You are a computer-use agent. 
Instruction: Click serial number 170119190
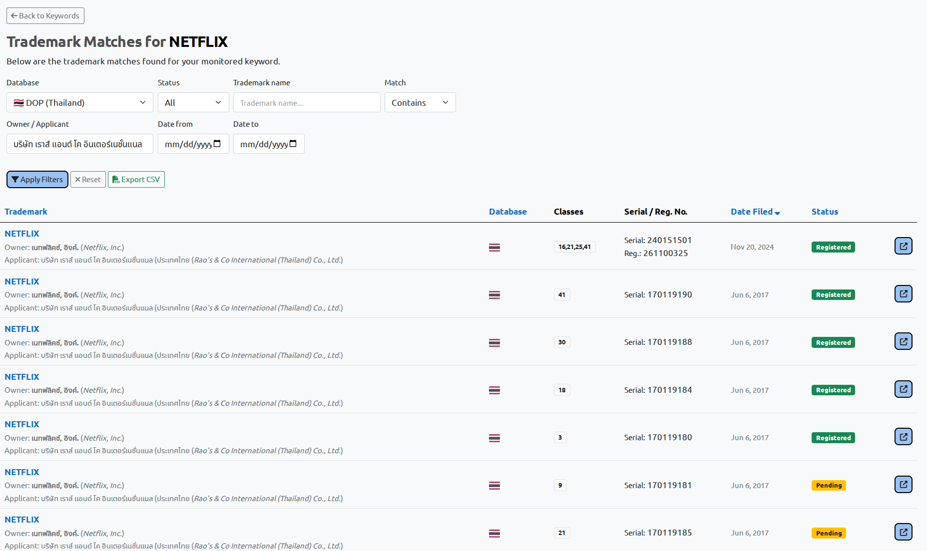tap(670, 294)
